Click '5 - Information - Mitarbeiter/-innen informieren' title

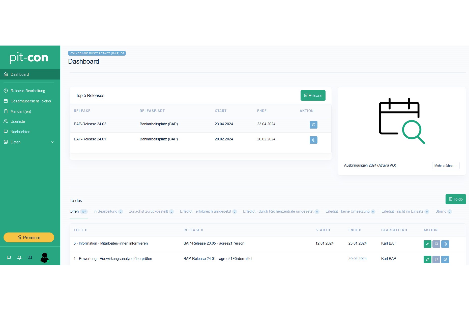point(111,243)
